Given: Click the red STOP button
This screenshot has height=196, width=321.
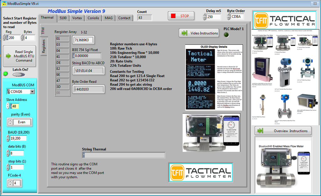Looking at the screenshot, I should pos(181,16).
